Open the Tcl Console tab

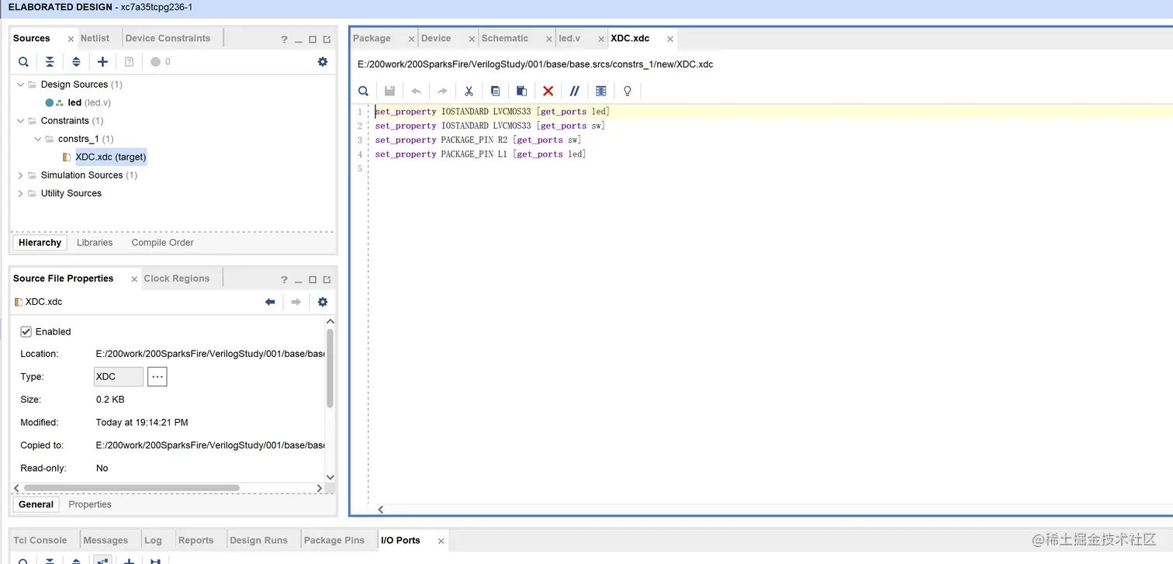point(40,540)
